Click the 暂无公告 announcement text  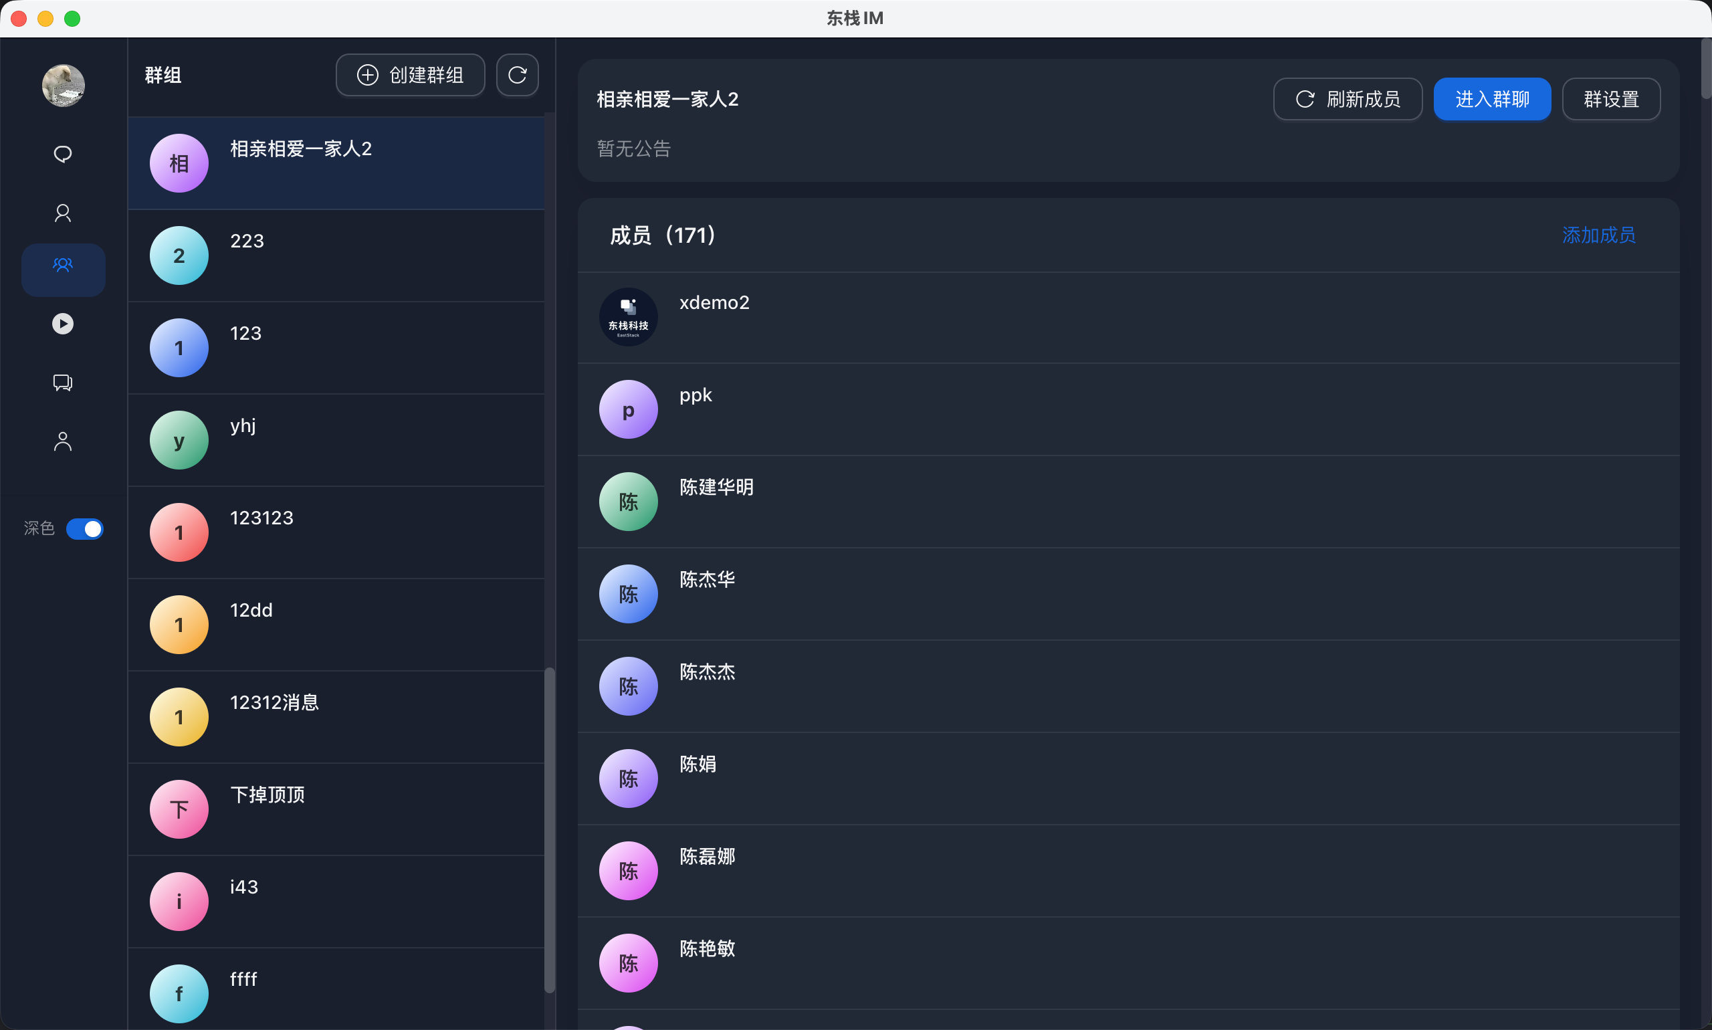tap(634, 148)
